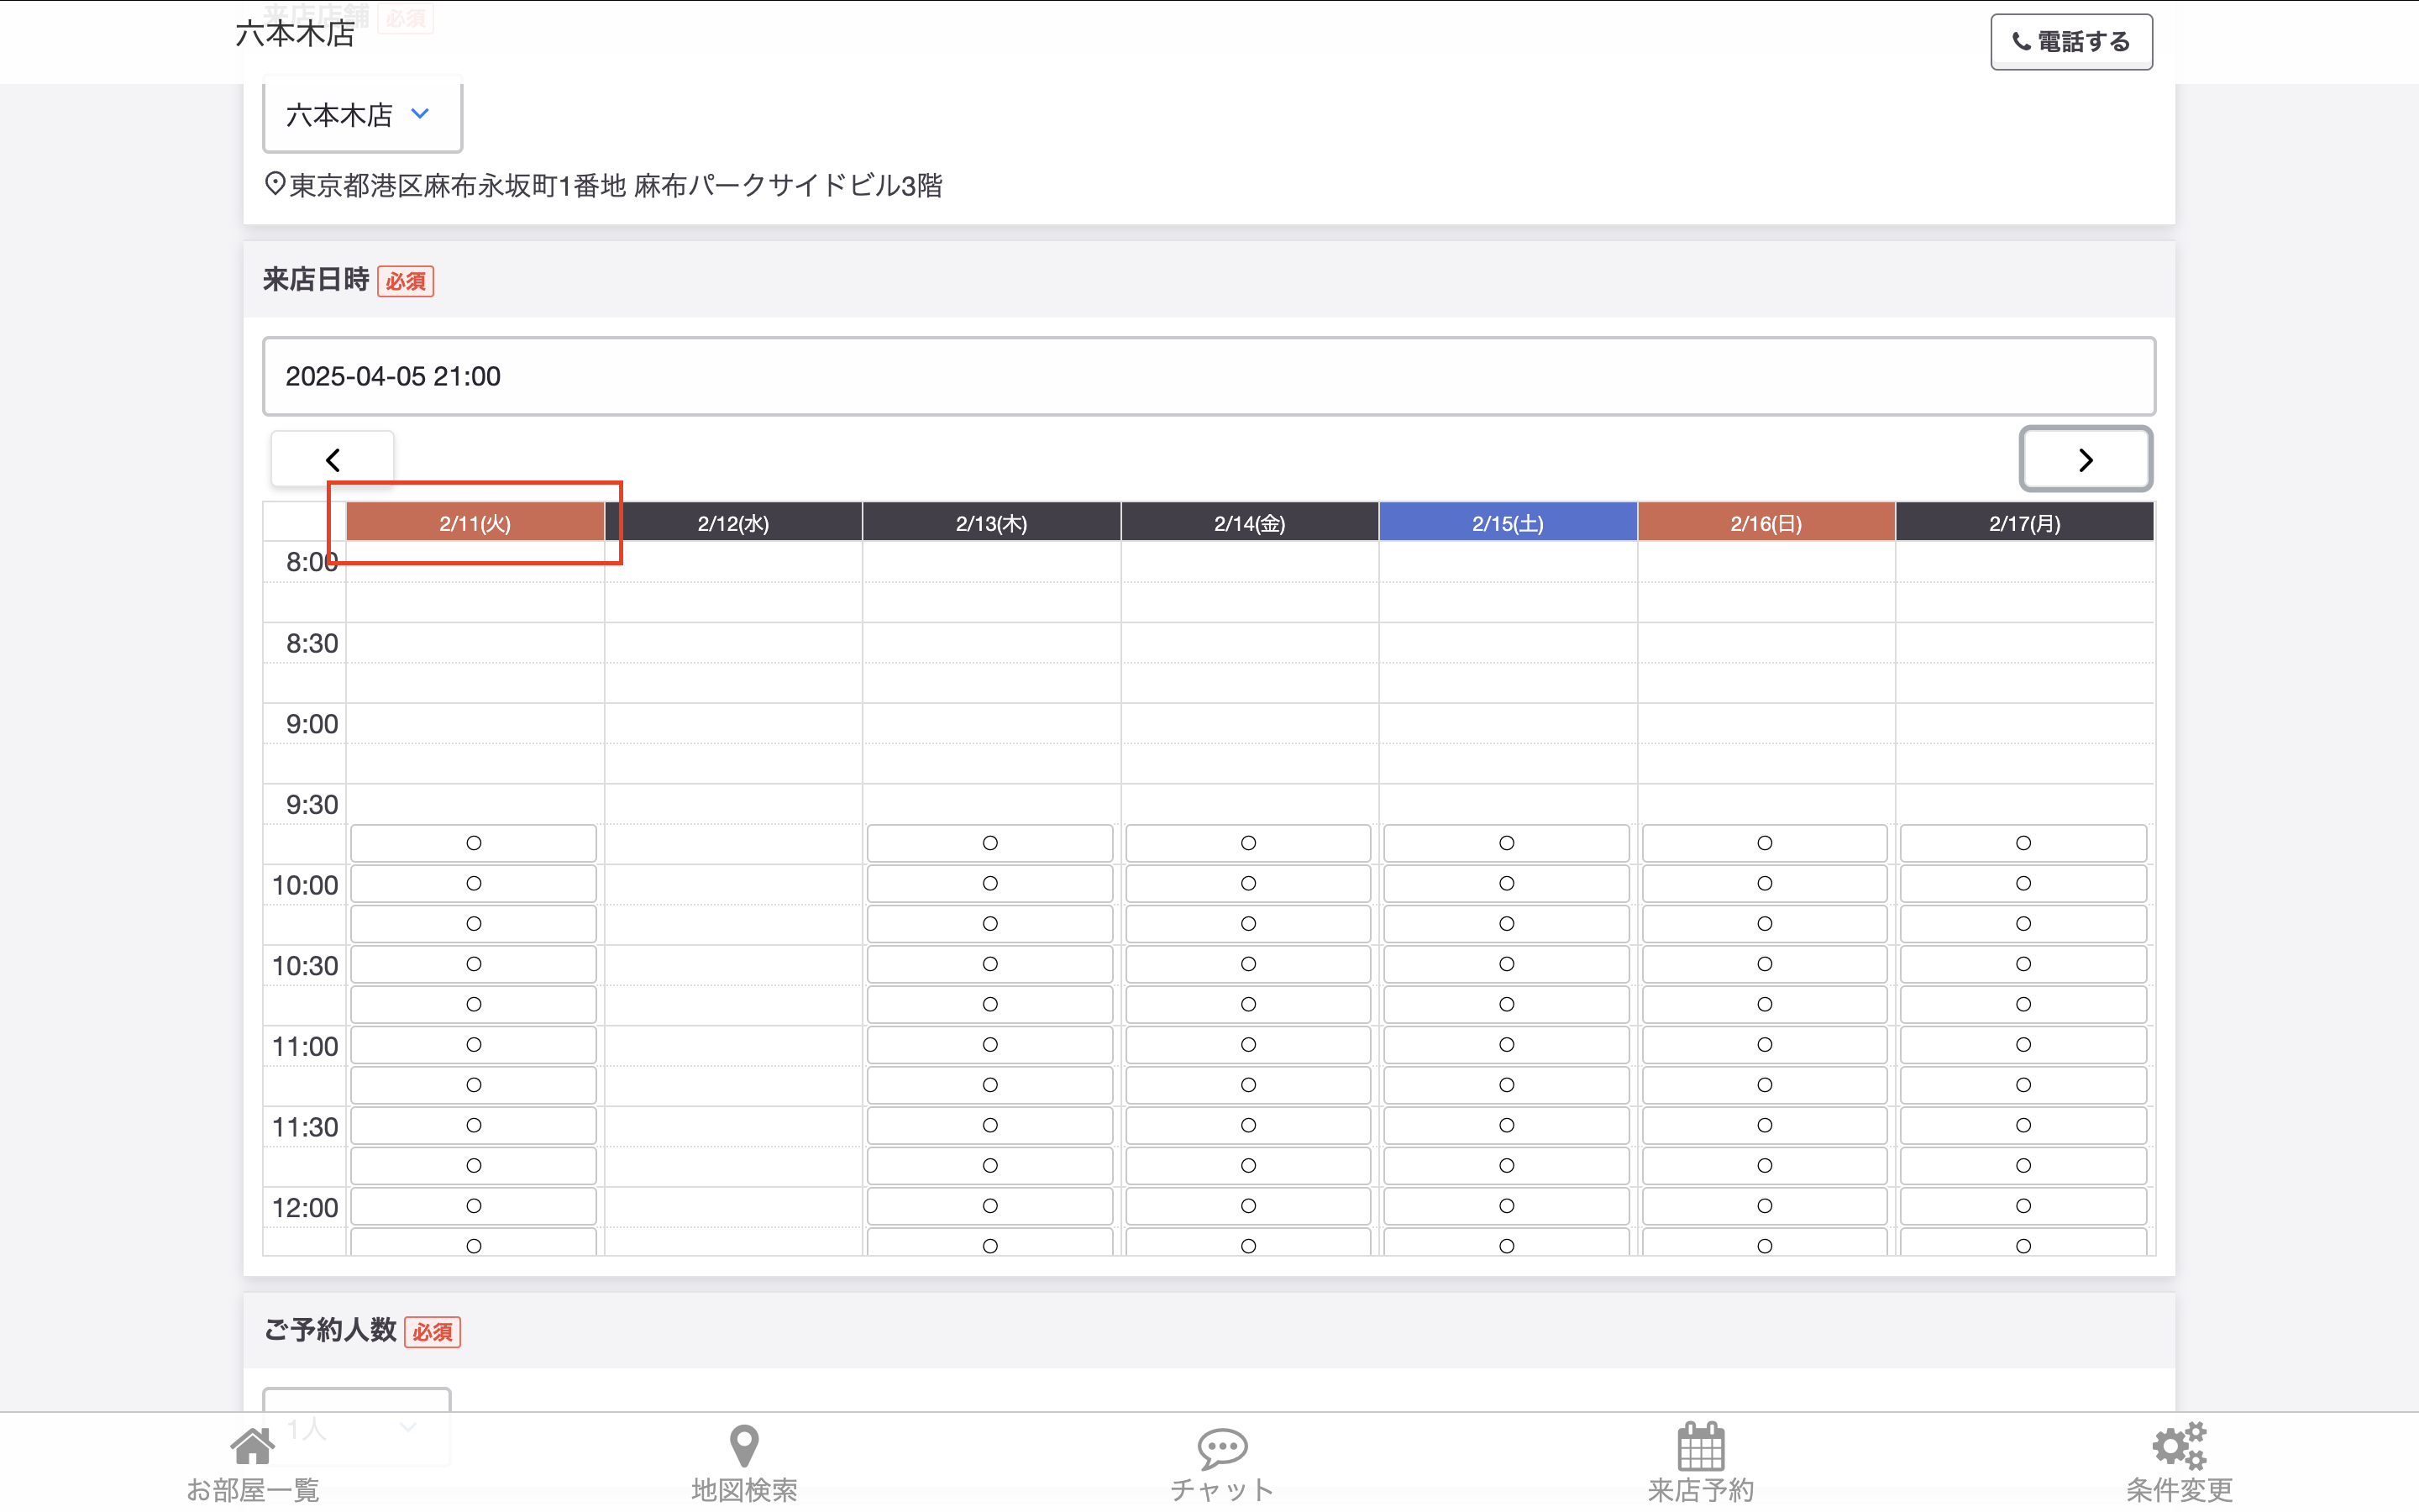Click the 来店日時 section heading
This screenshot has height=1512, width=2419.
point(317,280)
